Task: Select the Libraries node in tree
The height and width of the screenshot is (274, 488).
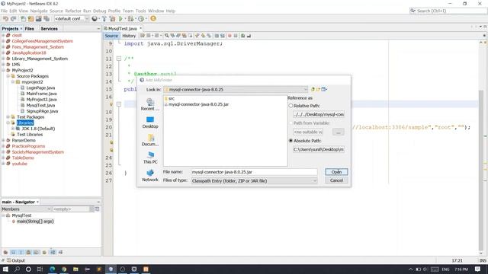Action: click(25, 123)
